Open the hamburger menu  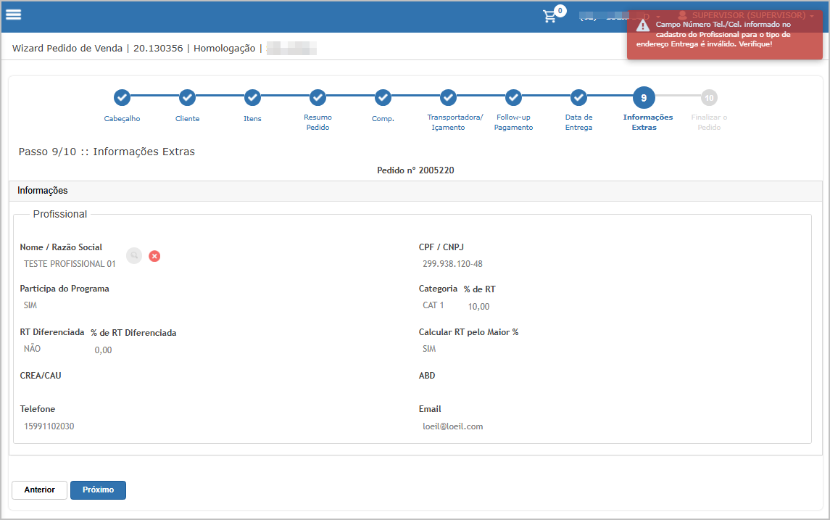click(13, 15)
